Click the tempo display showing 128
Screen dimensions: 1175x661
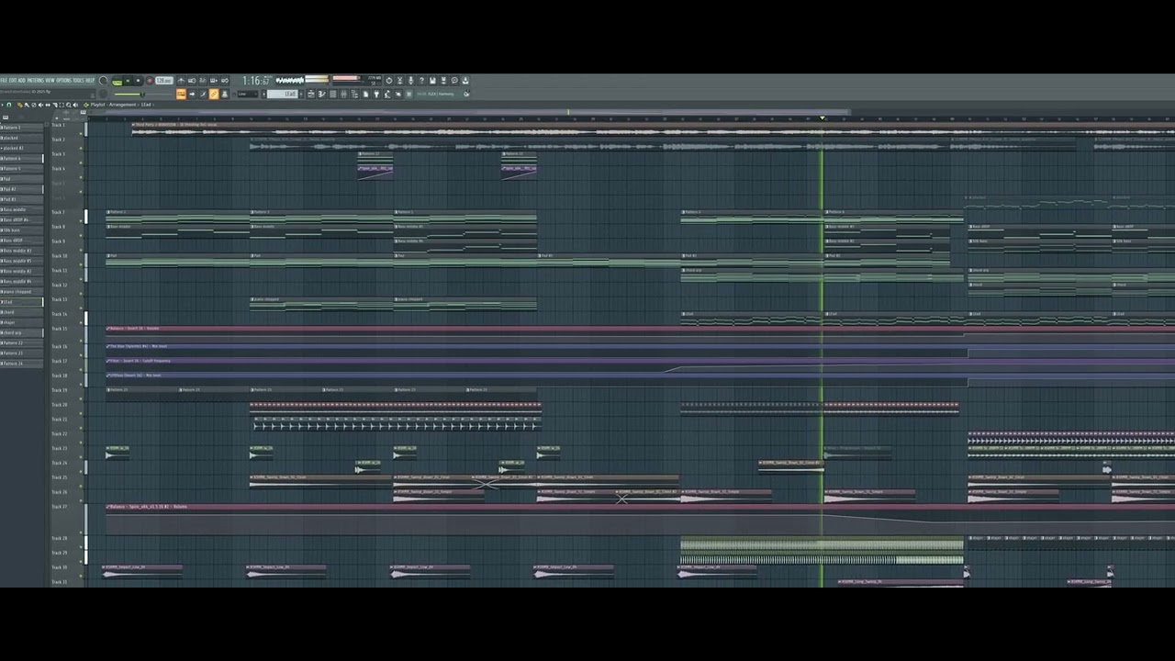point(164,81)
